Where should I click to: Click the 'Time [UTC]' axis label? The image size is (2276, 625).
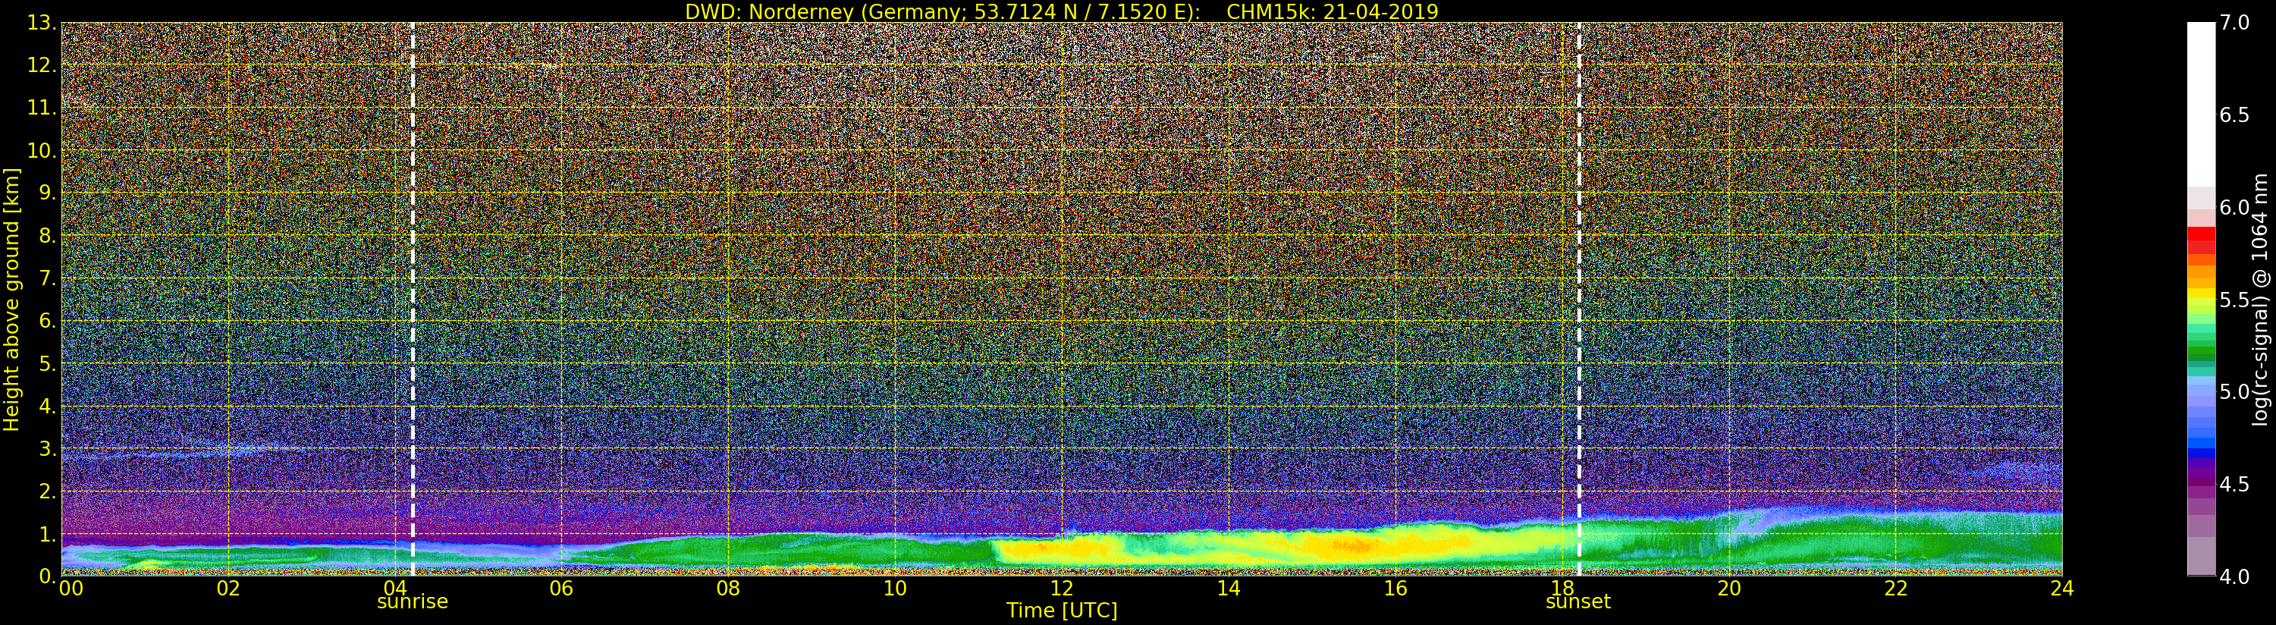(x=1062, y=611)
